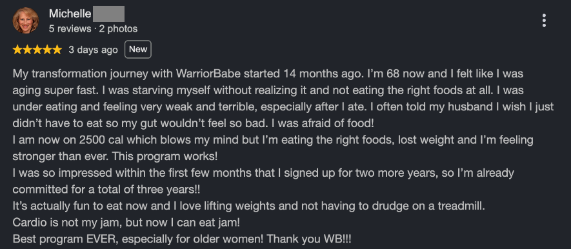Open the three-dot more options menu
The height and width of the screenshot is (249, 571).
pyautogui.click(x=544, y=21)
